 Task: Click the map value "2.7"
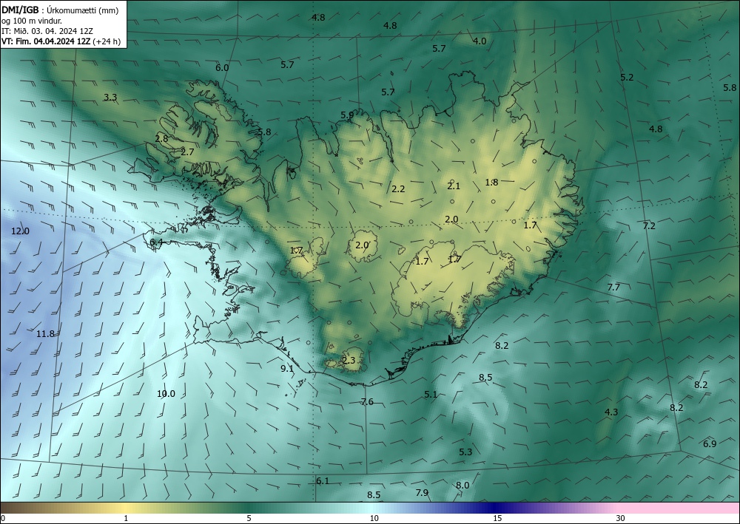pyautogui.click(x=187, y=152)
